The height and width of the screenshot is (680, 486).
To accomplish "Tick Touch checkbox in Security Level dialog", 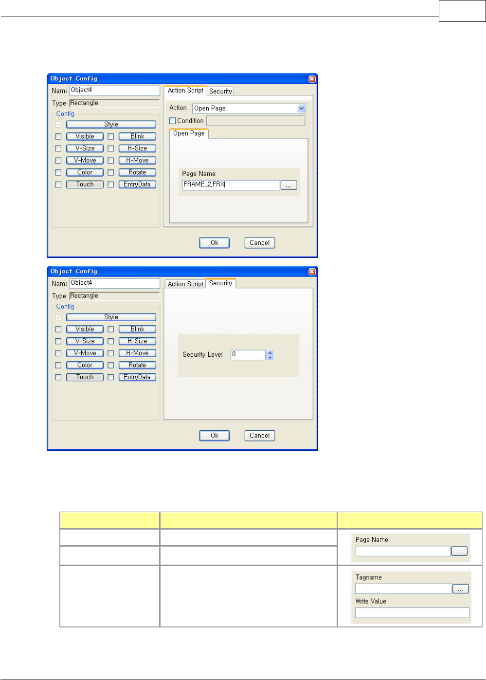I will point(58,377).
